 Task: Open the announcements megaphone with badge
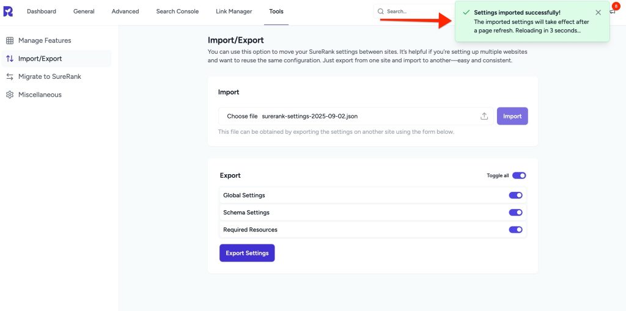613,10
